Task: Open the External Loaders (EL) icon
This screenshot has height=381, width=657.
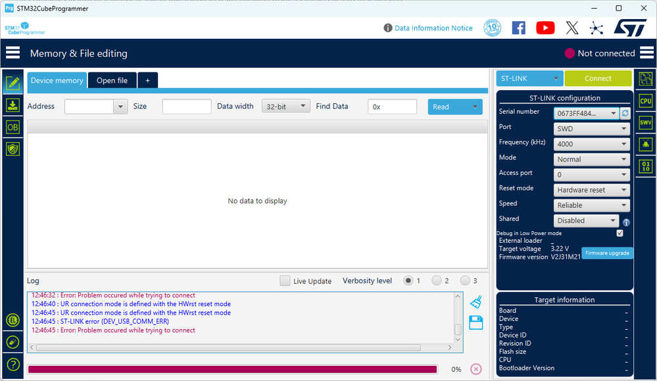Action: coord(13,320)
